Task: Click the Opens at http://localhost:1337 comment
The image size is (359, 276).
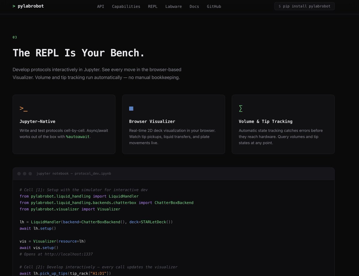Action: point(56,254)
